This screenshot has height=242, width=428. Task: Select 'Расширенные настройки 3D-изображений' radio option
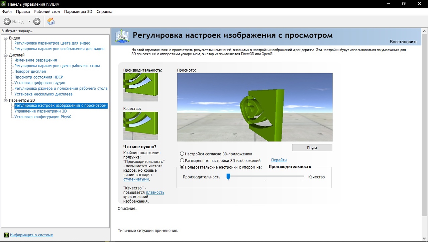pos(182,160)
